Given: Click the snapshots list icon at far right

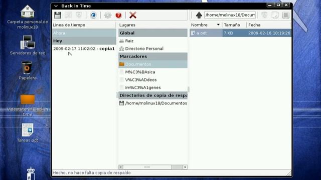Looking at the screenshot, I should coord(286,15).
